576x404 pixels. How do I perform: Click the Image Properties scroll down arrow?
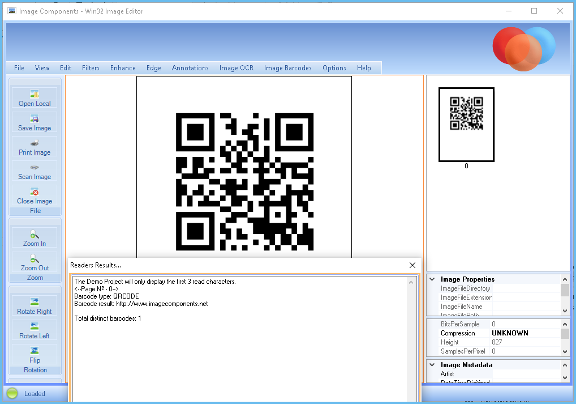click(x=565, y=311)
